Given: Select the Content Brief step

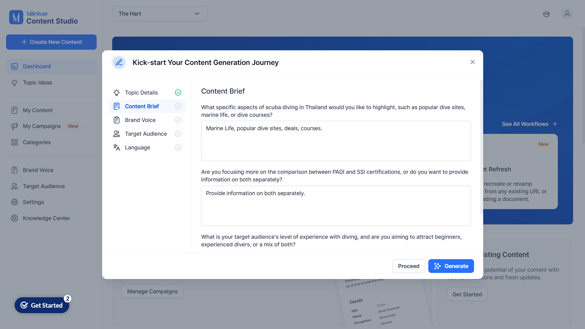Looking at the screenshot, I should (x=147, y=106).
